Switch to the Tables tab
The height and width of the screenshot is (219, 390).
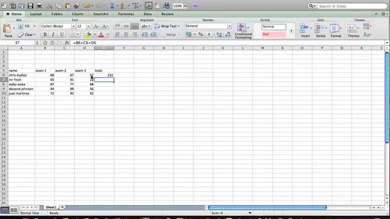(57, 14)
